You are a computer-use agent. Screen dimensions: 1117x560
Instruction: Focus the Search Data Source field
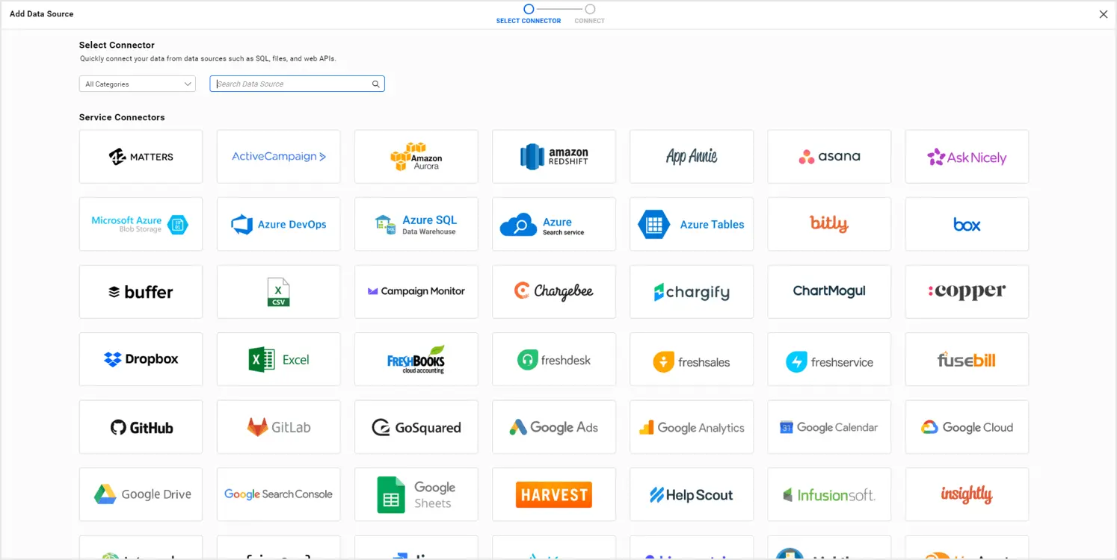(x=292, y=84)
